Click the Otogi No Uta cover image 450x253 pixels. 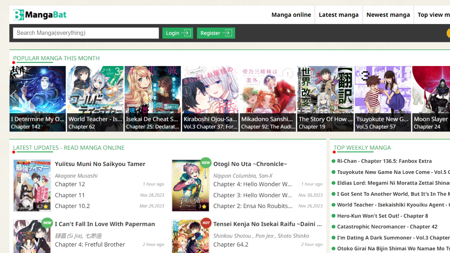(190, 186)
